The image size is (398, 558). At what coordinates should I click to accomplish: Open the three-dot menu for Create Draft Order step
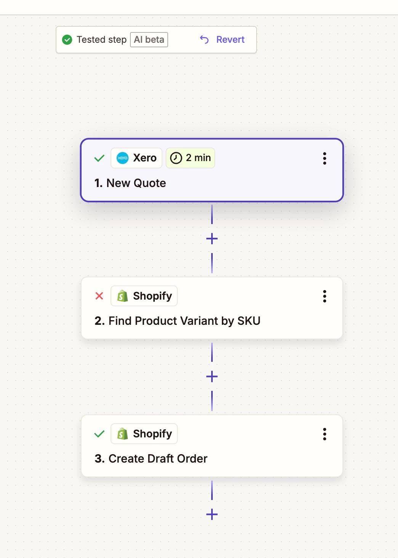(325, 434)
